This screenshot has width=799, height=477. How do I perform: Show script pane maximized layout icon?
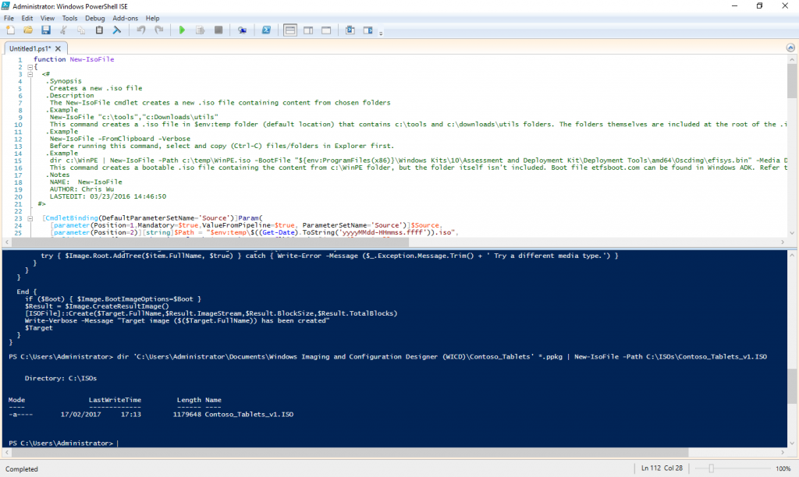(326, 30)
